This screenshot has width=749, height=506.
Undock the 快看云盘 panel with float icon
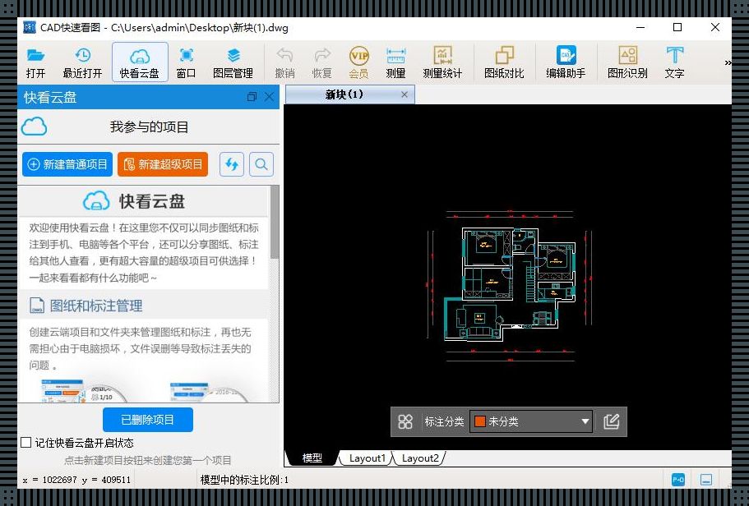(x=252, y=97)
